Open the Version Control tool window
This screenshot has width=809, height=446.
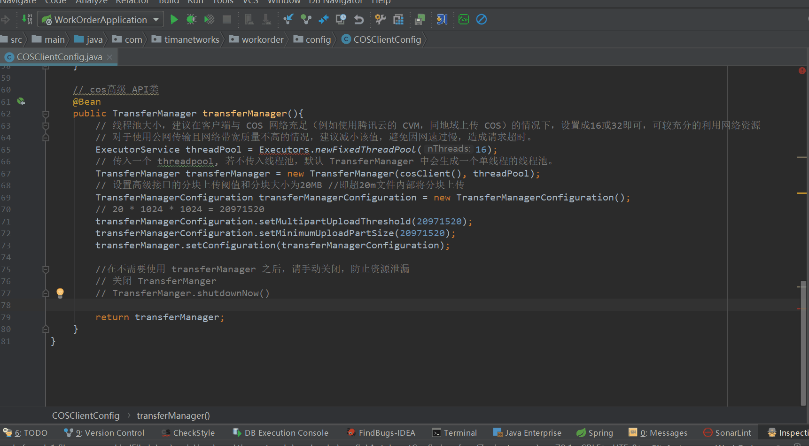click(x=104, y=433)
